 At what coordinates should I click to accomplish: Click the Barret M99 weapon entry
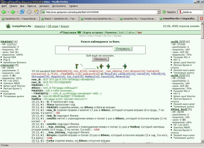click(x=10, y=57)
